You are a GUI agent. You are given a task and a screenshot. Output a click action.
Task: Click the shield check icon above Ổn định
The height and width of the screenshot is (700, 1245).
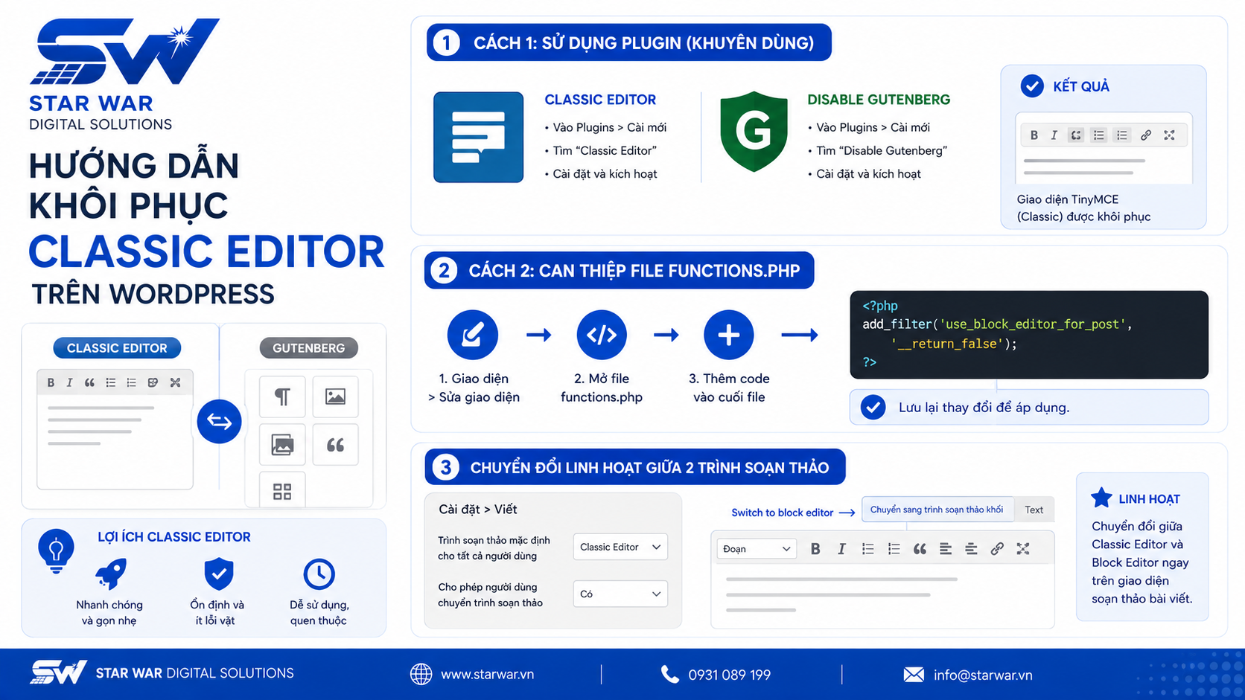click(x=219, y=574)
